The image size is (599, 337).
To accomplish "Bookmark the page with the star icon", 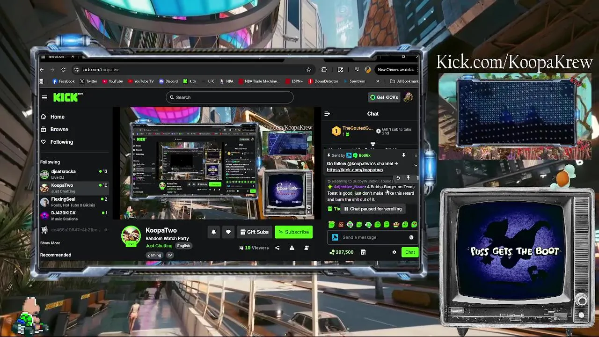I will coord(308,70).
